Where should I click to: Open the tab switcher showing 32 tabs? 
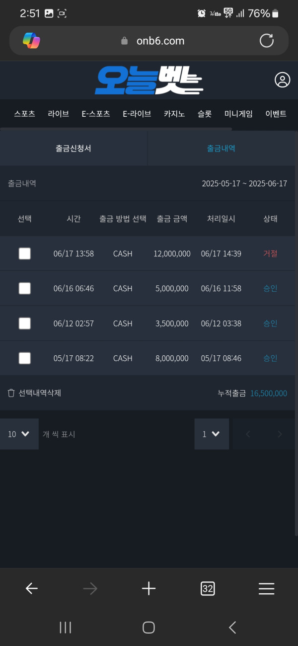pyautogui.click(x=208, y=589)
